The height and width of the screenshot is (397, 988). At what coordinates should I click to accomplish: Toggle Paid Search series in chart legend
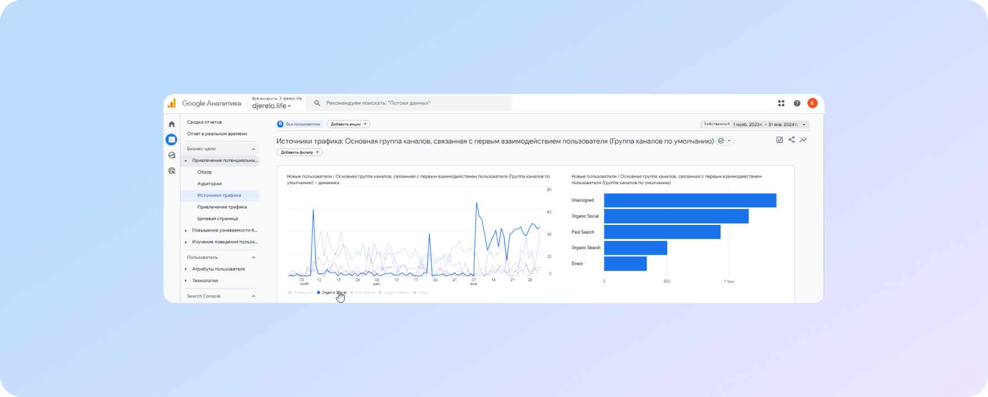[x=363, y=293]
